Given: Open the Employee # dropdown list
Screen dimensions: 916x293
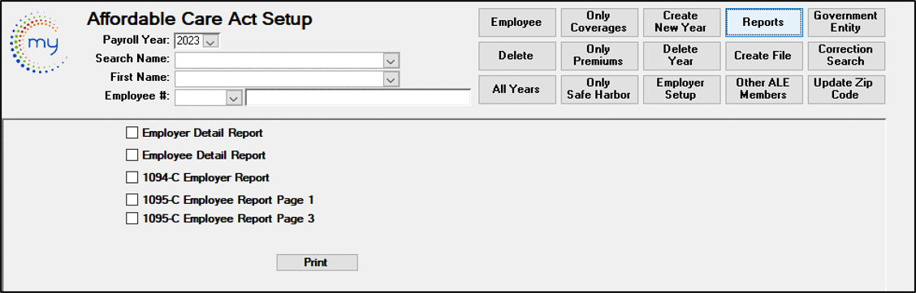Looking at the screenshot, I should click(234, 97).
